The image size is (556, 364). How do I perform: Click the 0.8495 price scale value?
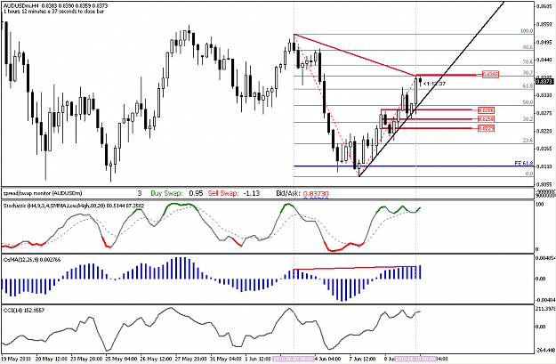(544, 42)
